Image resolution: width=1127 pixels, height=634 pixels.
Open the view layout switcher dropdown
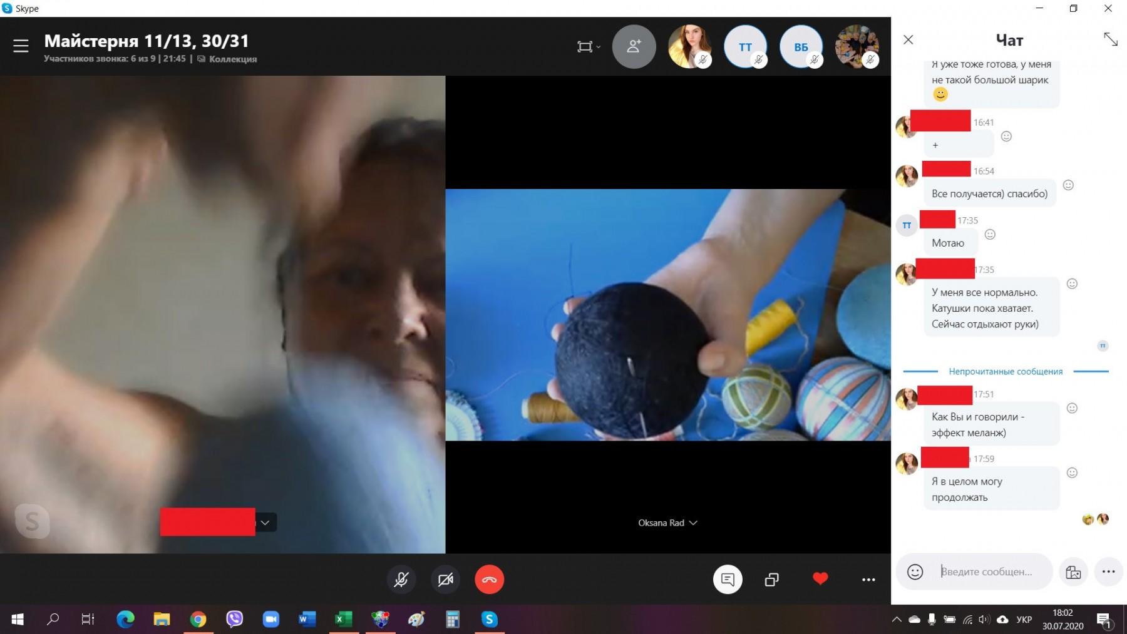click(x=589, y=46)
